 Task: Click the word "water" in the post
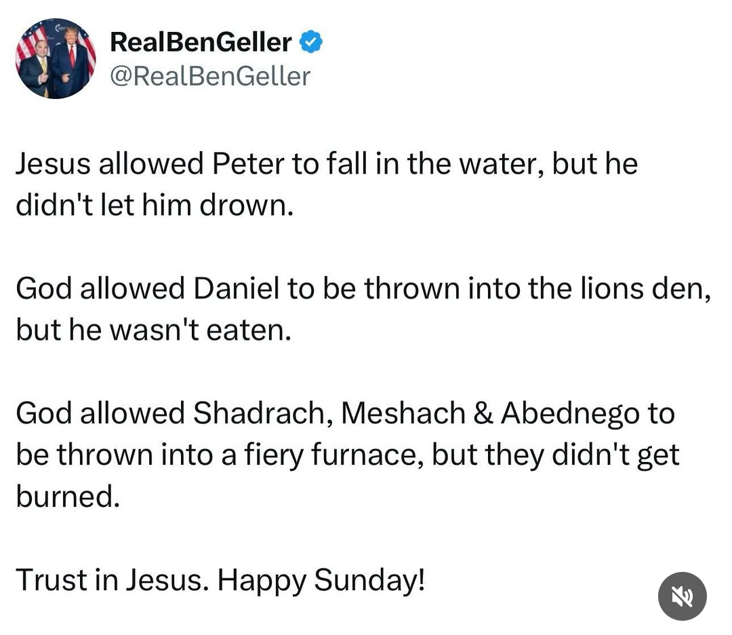(492, 164)
